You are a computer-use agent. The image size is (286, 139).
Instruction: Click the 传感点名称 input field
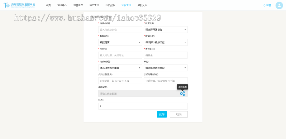(x=120, y=29)
